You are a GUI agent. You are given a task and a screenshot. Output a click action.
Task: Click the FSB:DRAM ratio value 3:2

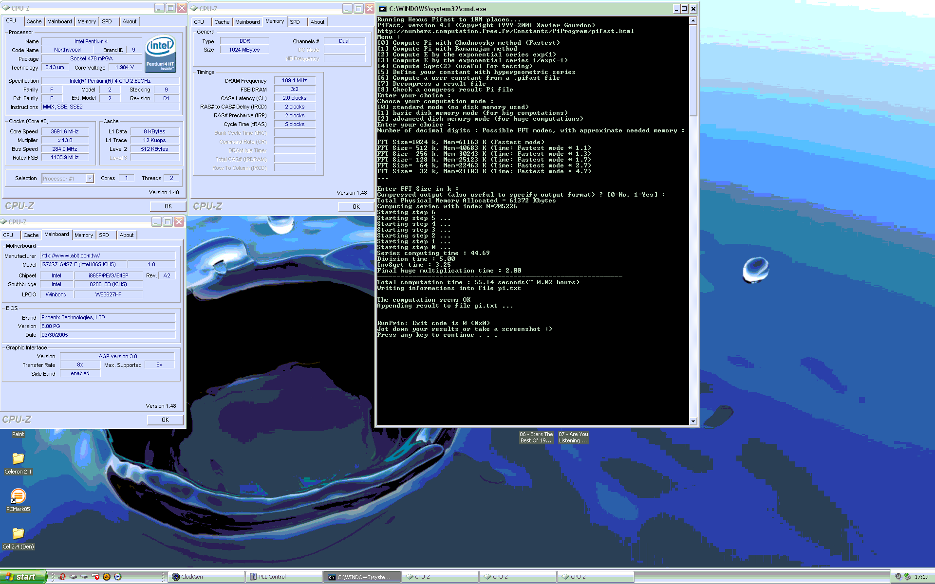pyautogui.click(x=295, y=90)
